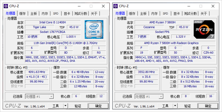Open the 显卡 tab in Intel window

point(67,14)
